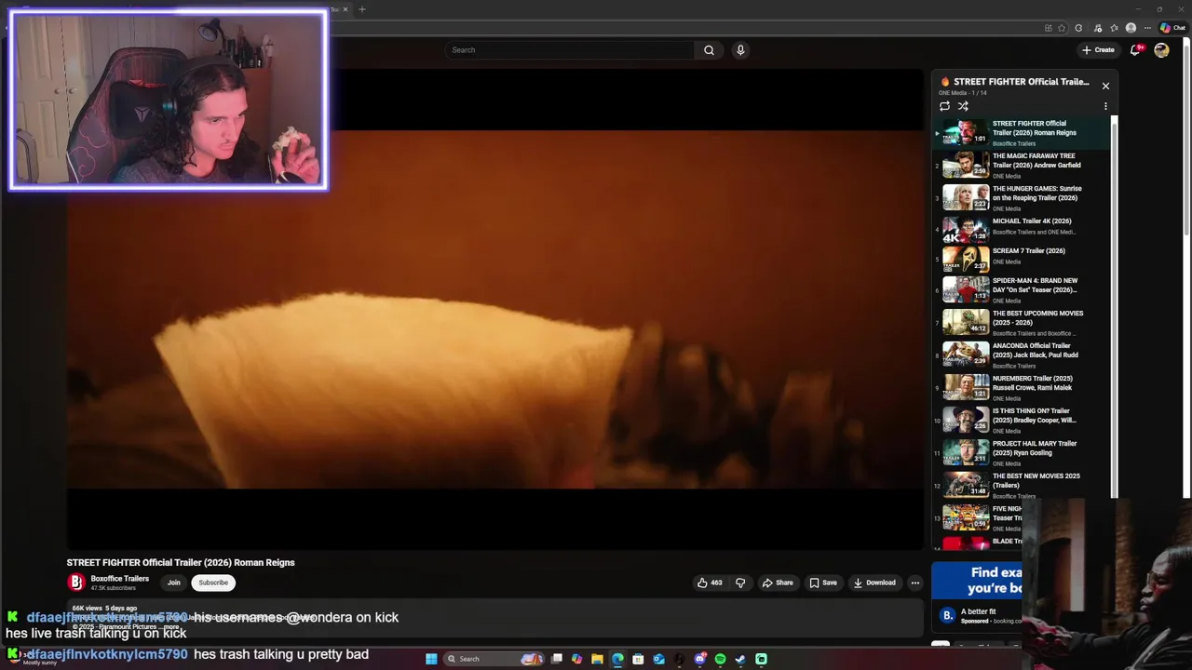The height and width of the screenshot is (670, 1192).
Task: Open Discord from taskbar
Action: point(699,659)
